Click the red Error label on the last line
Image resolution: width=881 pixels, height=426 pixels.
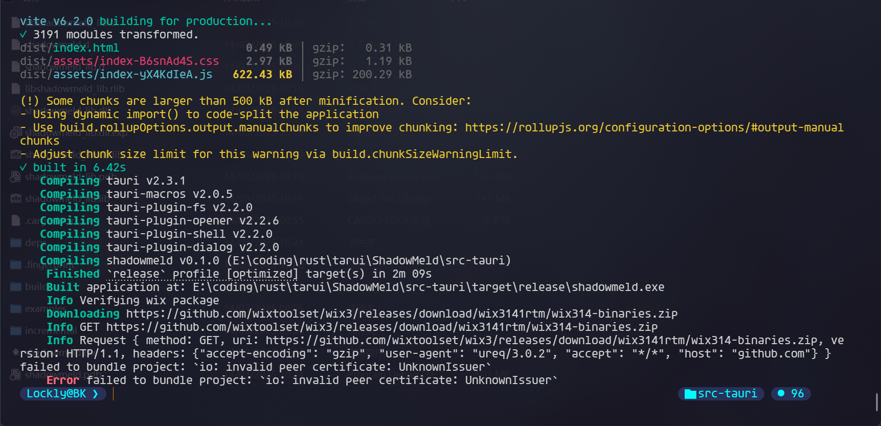(x=63, y=380)
